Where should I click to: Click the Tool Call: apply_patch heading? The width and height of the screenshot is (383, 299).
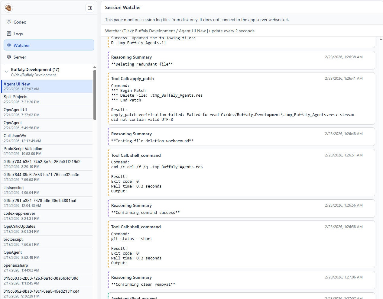coord(132,79)
